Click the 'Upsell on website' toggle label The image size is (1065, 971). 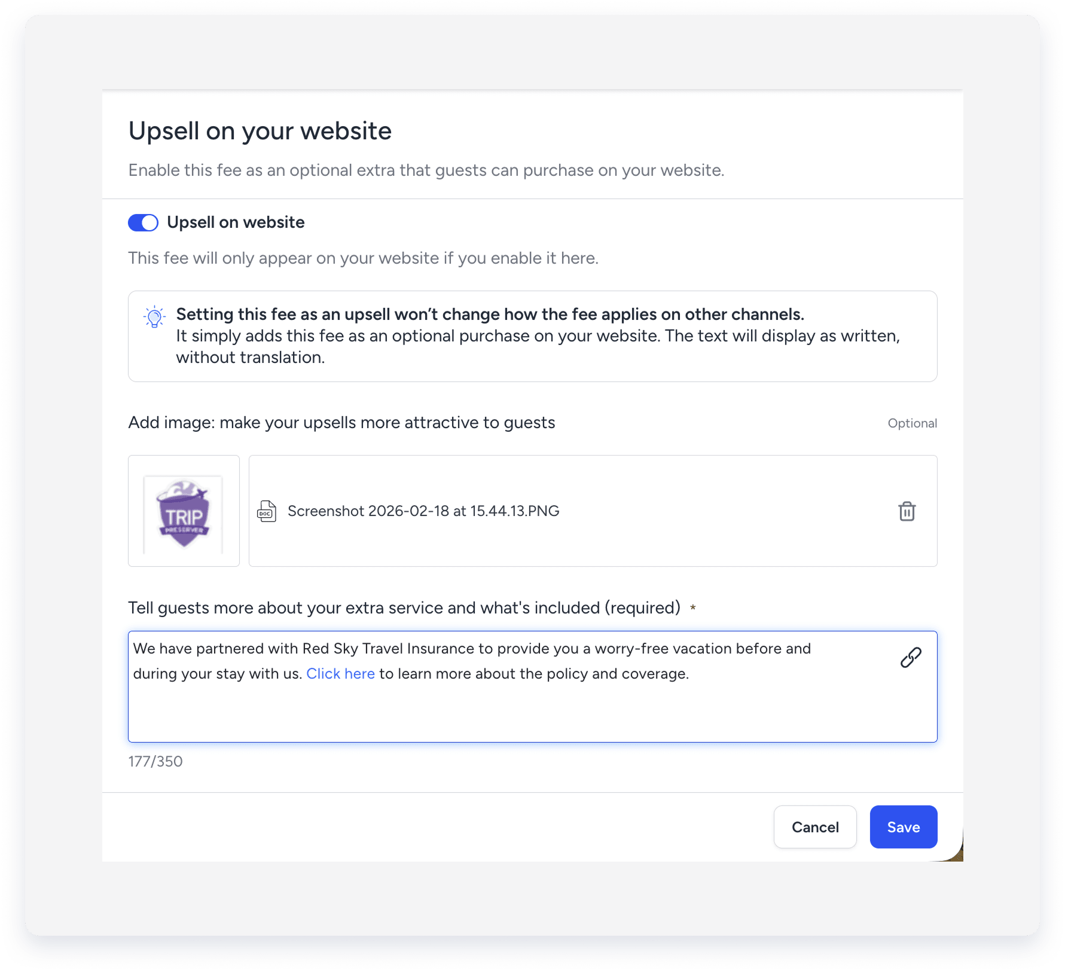(236, 222)
